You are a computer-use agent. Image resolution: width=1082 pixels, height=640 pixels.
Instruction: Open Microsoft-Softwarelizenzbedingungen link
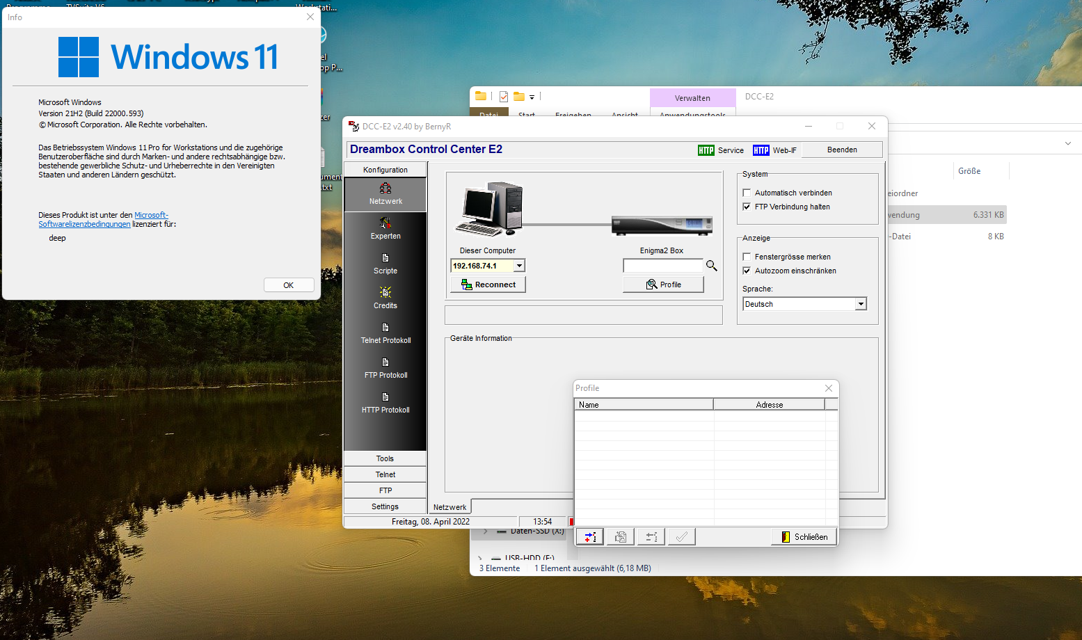[103, 220]
